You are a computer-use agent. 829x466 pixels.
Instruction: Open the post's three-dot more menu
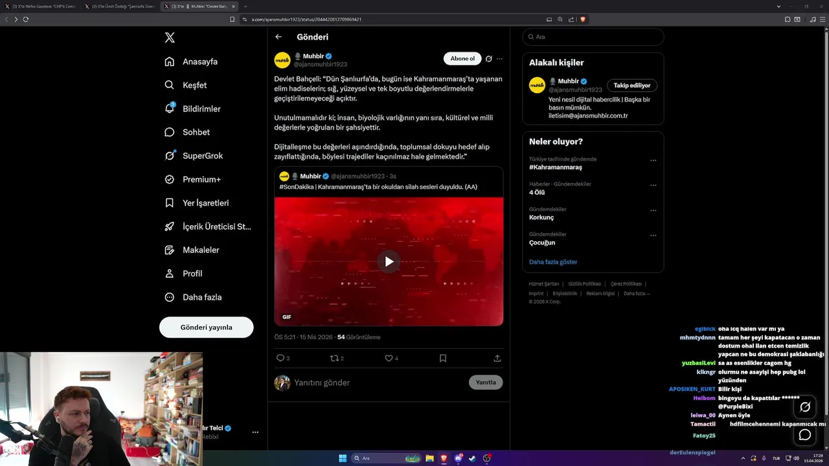[499, 59]
